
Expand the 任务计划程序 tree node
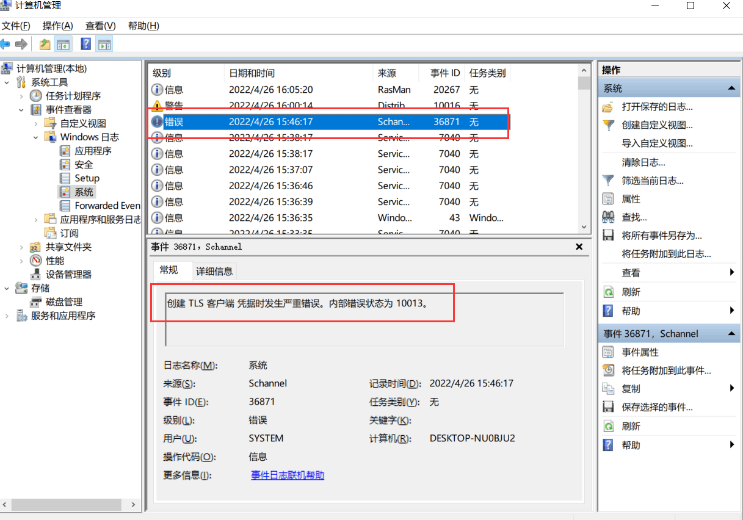coord(21,96)
